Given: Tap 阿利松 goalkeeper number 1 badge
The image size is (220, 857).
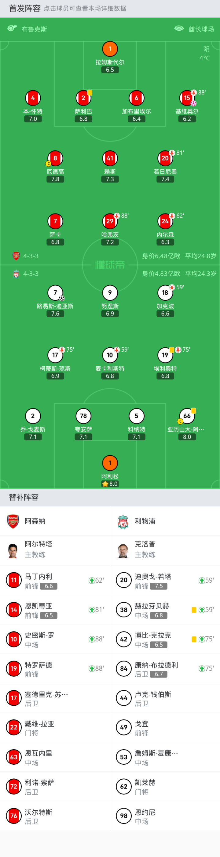Looking at the screenshot, I should click(x=110, y=463).
